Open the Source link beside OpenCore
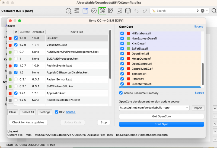This screenshot has height=148, width=217. pos(199,27)
